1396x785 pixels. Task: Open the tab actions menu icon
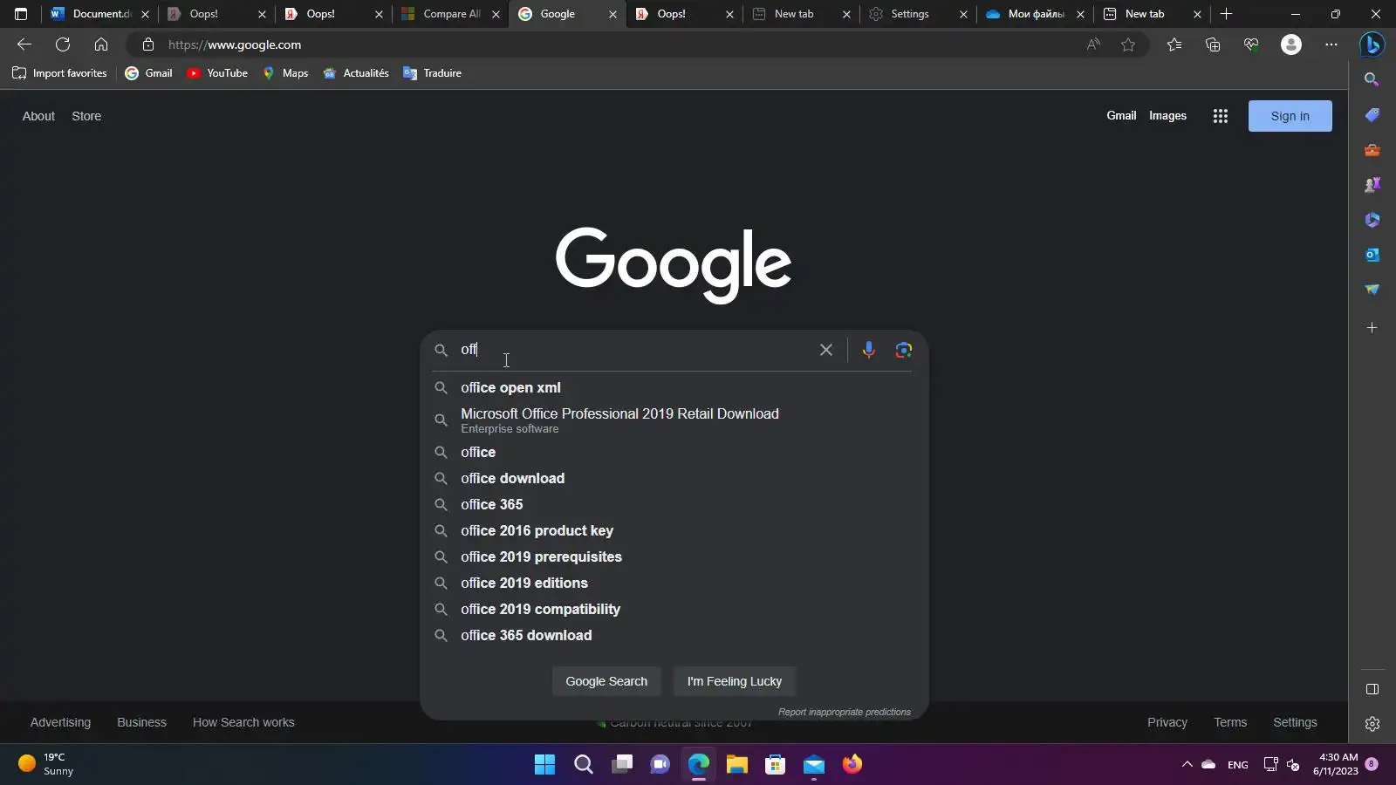[21, 14]
